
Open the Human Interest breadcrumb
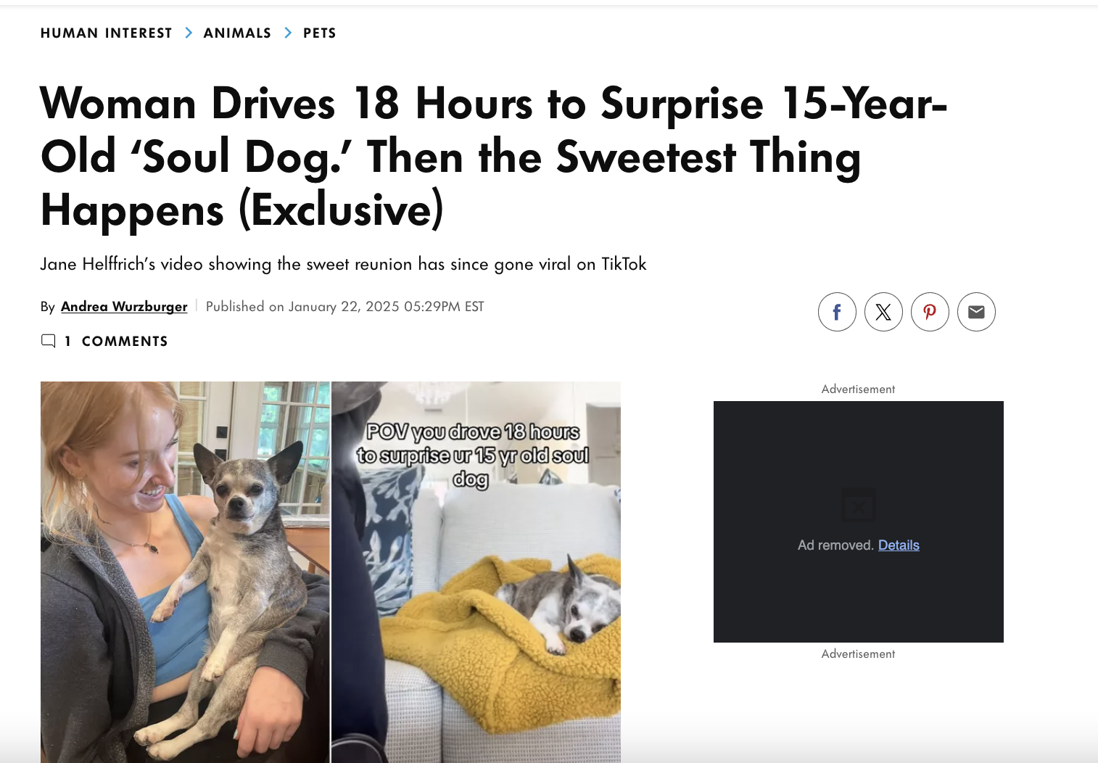[107, 33]
